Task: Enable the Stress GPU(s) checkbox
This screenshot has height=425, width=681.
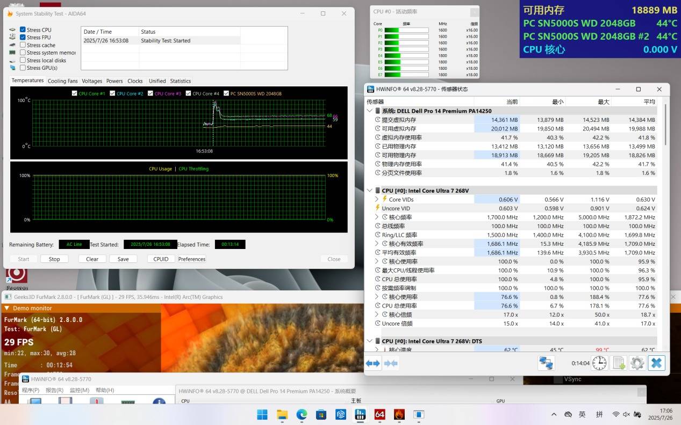Action: coord(23,68)
